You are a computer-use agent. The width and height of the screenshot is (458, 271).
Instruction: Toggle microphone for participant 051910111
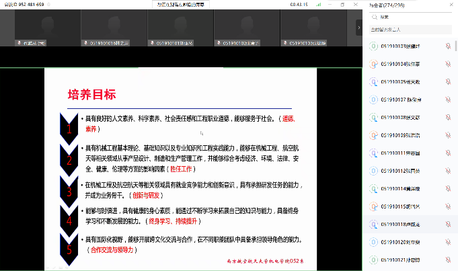click(448, 153)
